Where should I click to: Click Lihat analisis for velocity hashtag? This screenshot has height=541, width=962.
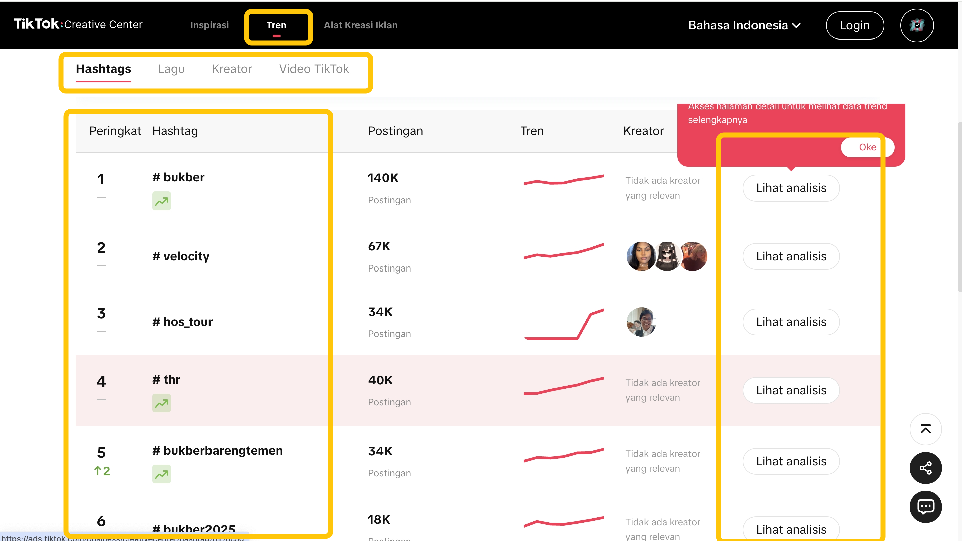click(791, 256)
